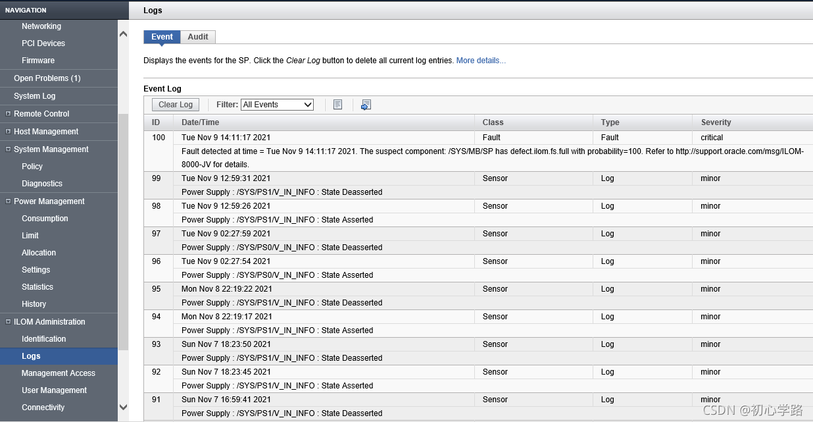Go to System Log navigation item
Screen dimensions: 813x422
tap(35, 96)
